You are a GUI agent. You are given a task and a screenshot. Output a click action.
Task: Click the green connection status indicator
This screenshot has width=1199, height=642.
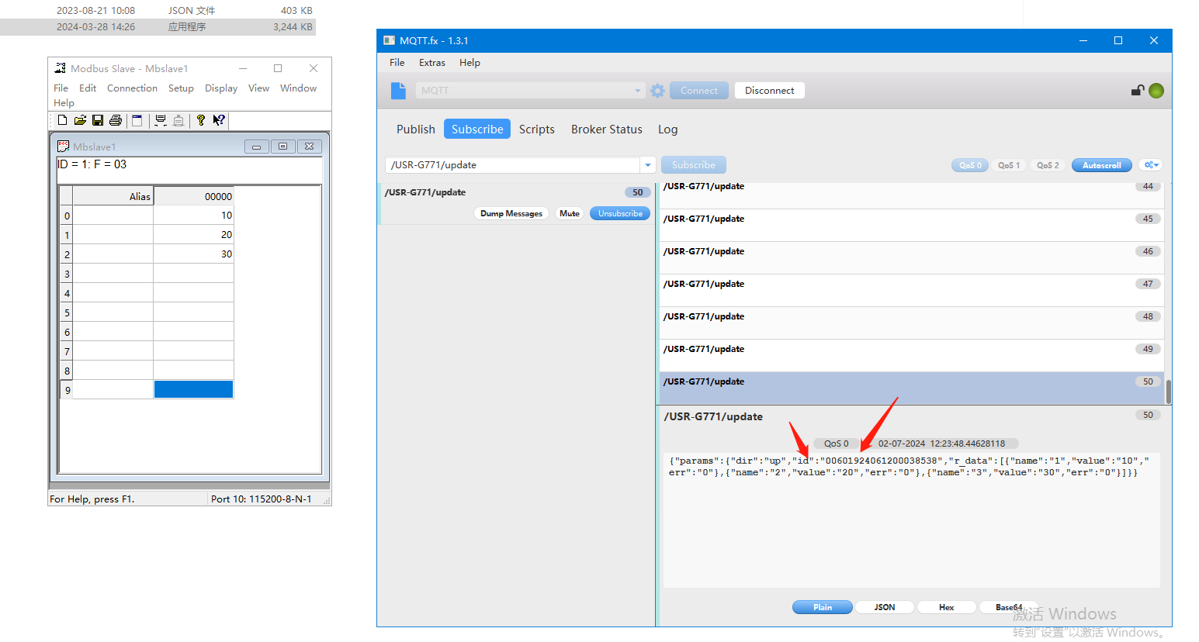1156,91
